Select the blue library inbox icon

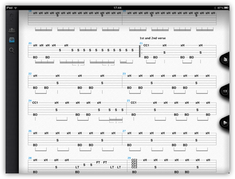pyautogui.click(x=12, y=40)
